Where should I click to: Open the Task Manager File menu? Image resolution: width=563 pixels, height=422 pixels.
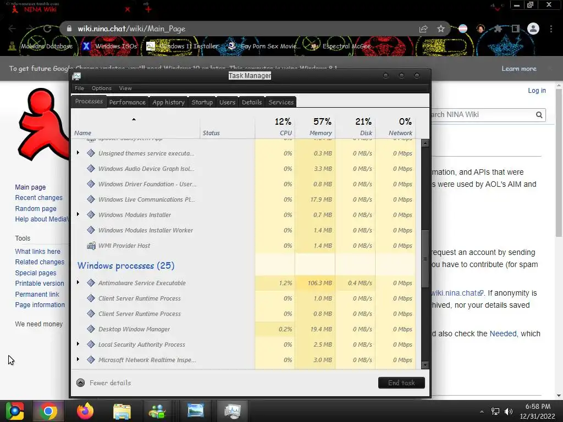[79, 88]
